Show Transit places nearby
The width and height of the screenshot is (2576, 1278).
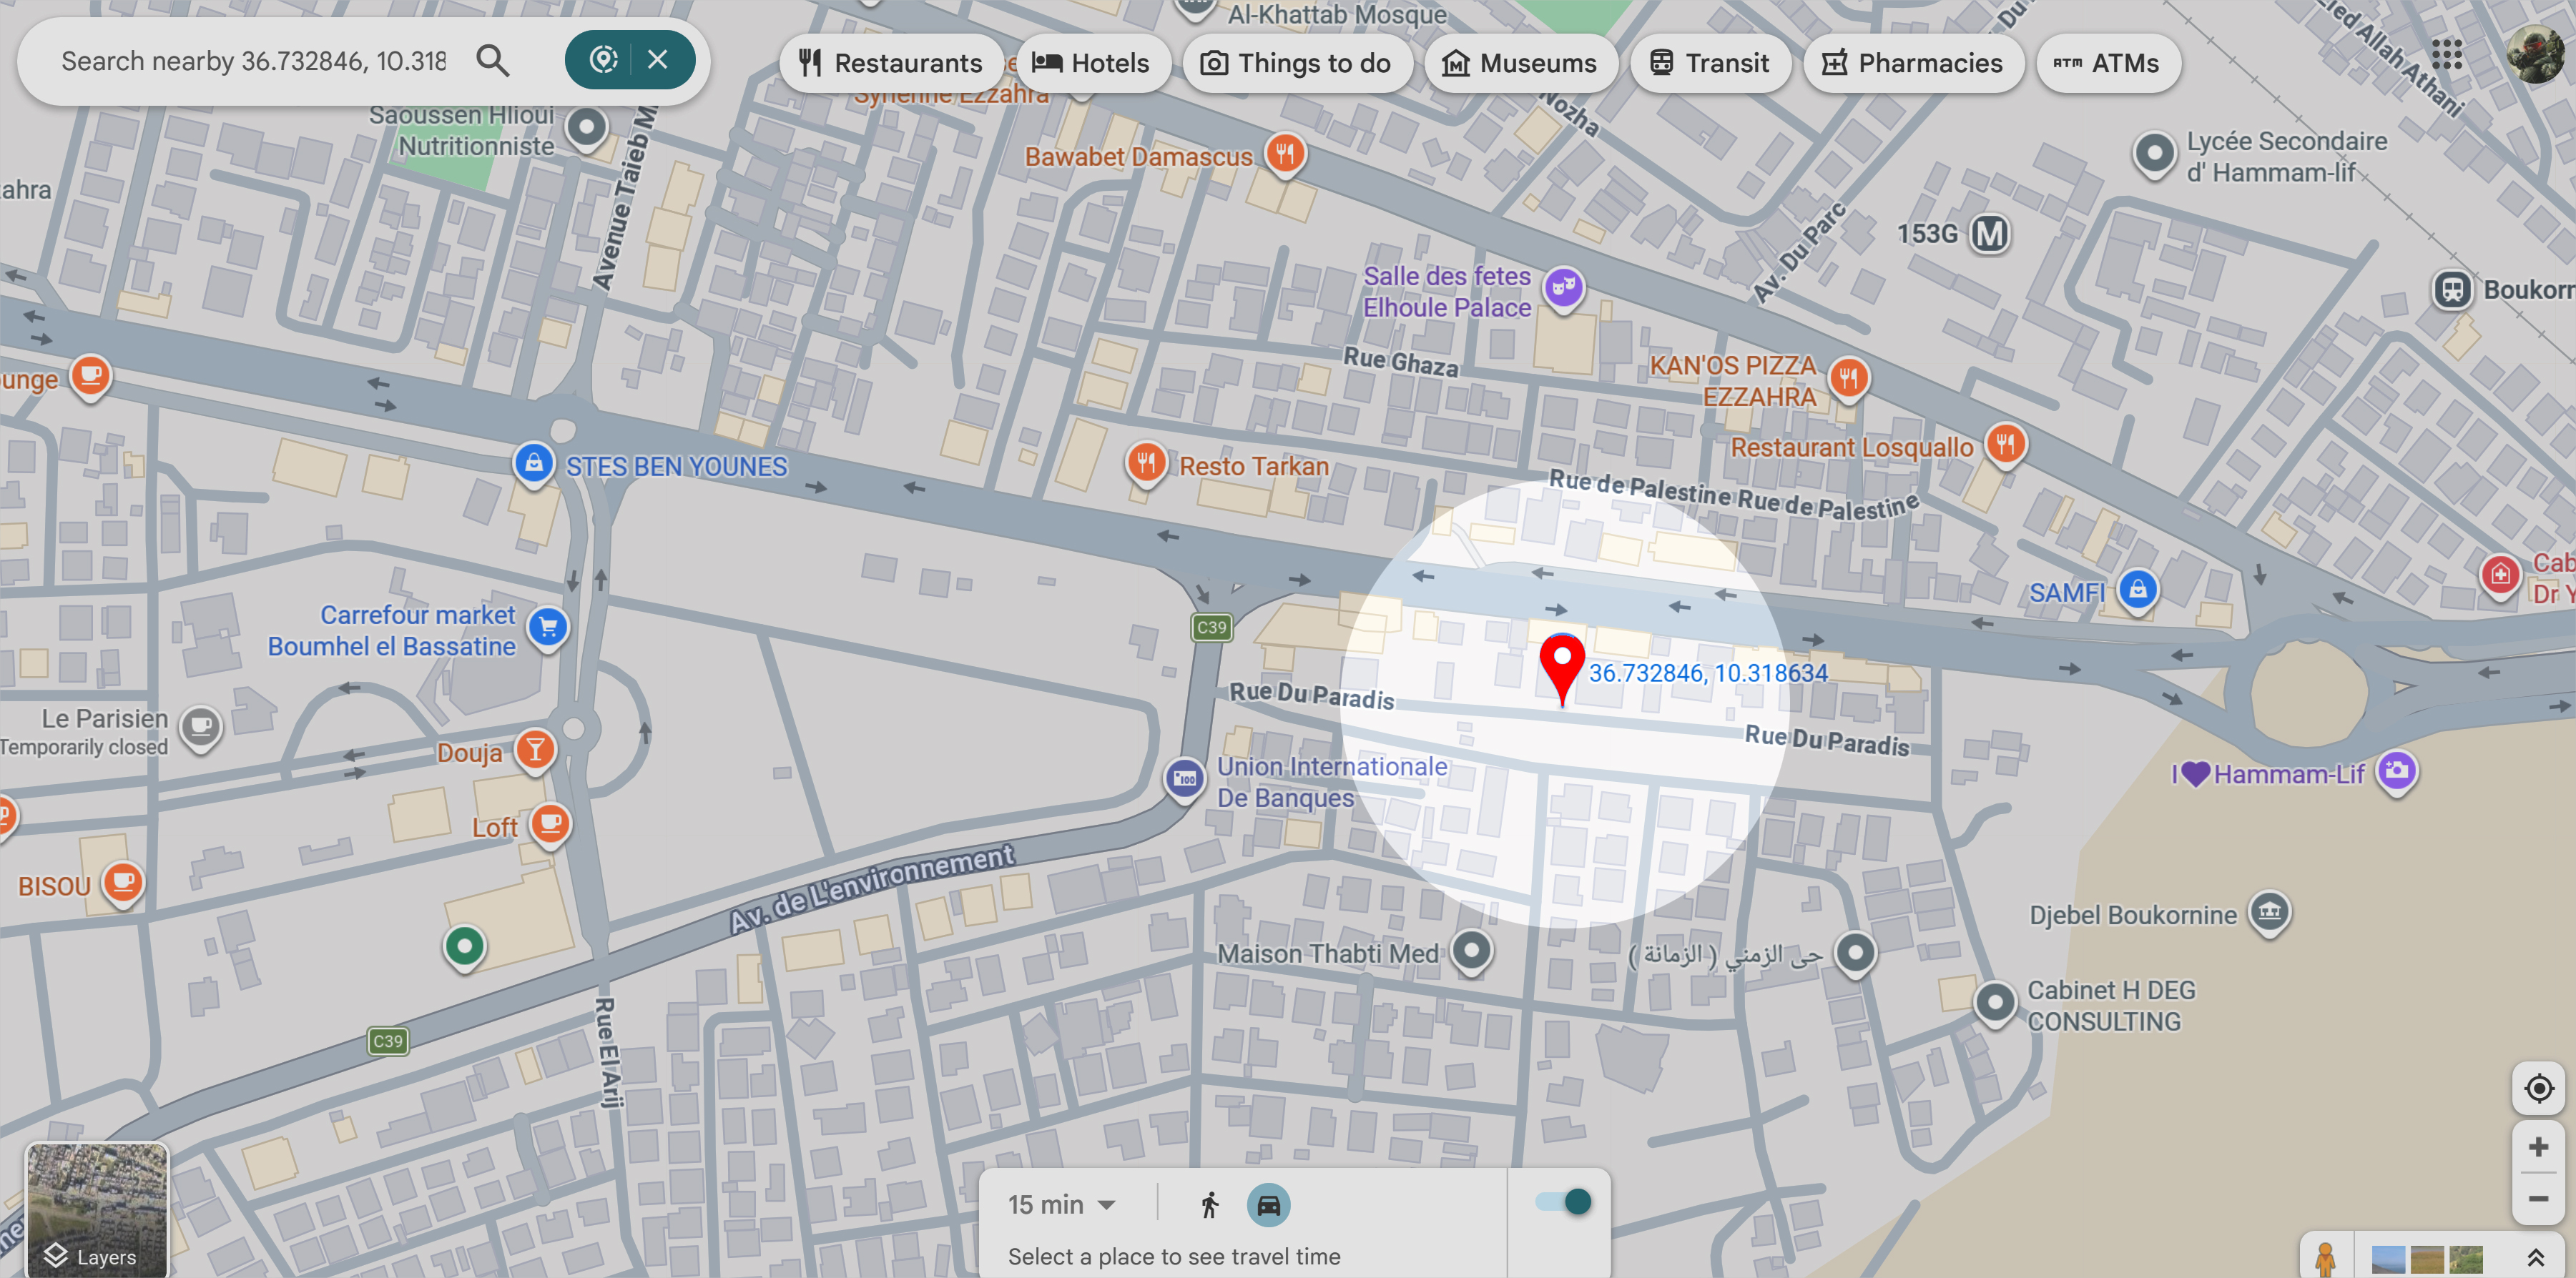click(x=1710, y=63)
